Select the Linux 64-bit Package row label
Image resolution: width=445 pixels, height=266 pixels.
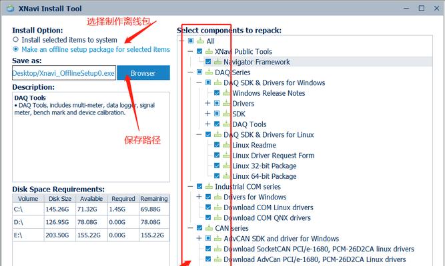click(x=264, y=176)
